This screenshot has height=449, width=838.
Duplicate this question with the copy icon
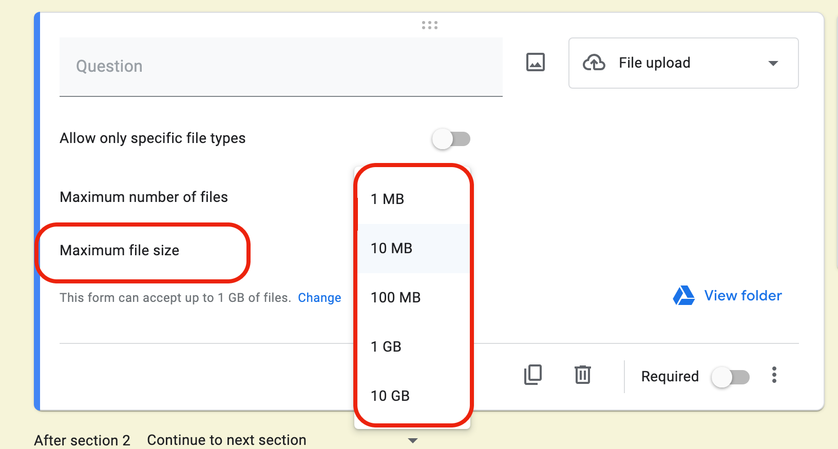coord(533,375)
